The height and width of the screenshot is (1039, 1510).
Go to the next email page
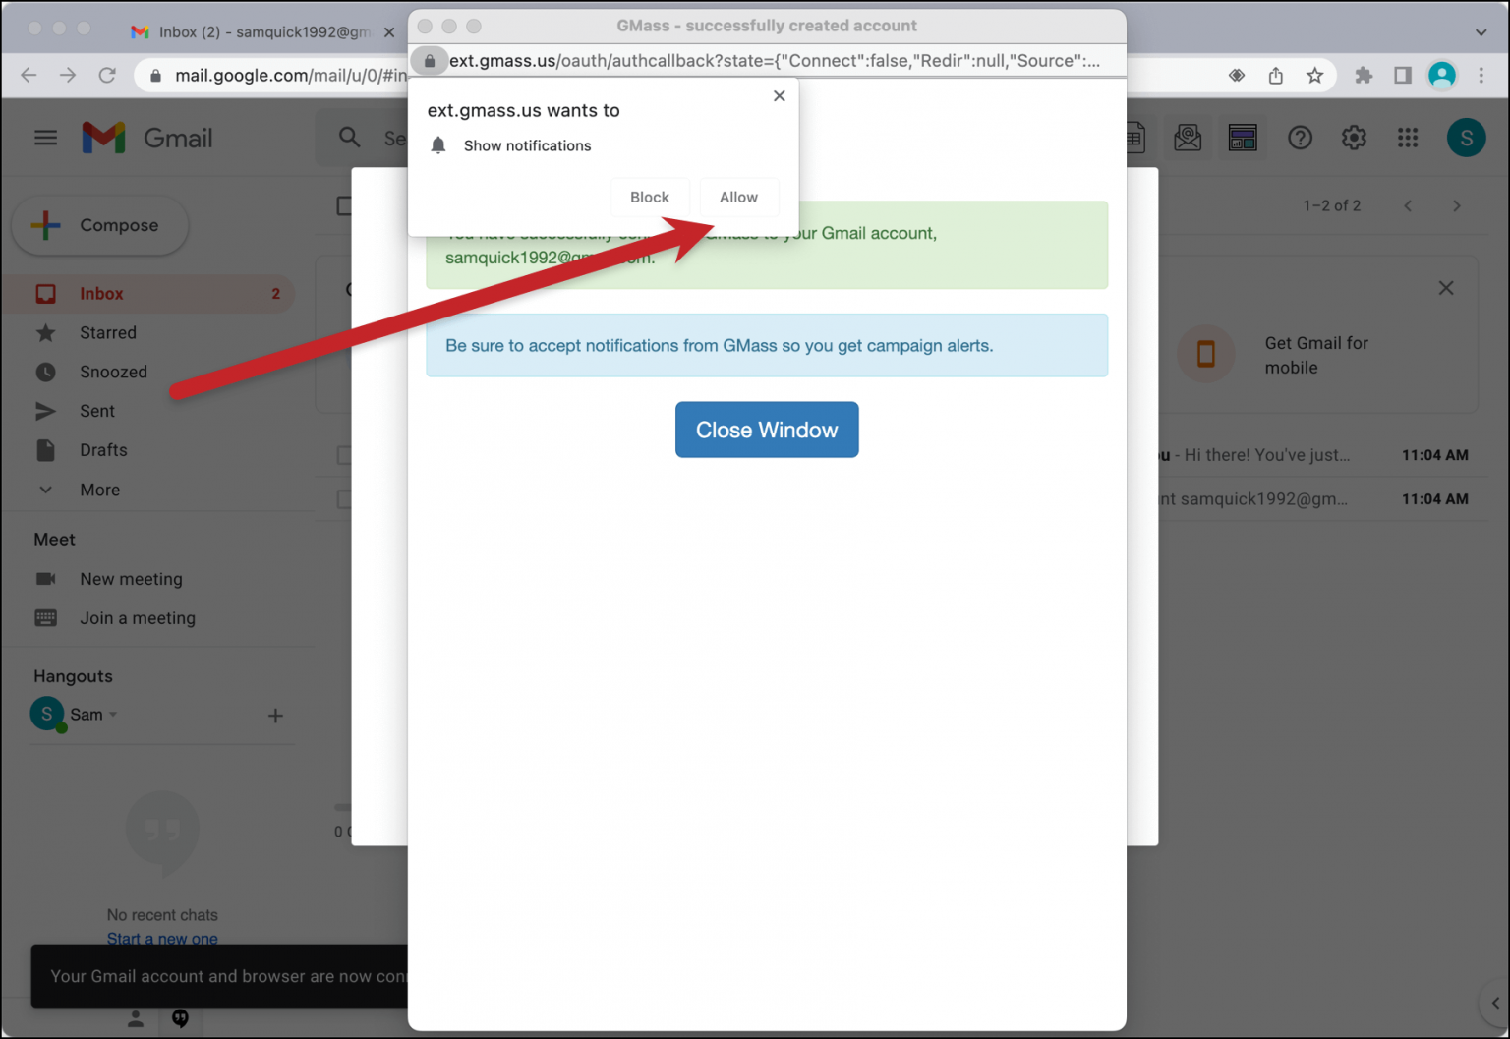(x=1457, y=205)
